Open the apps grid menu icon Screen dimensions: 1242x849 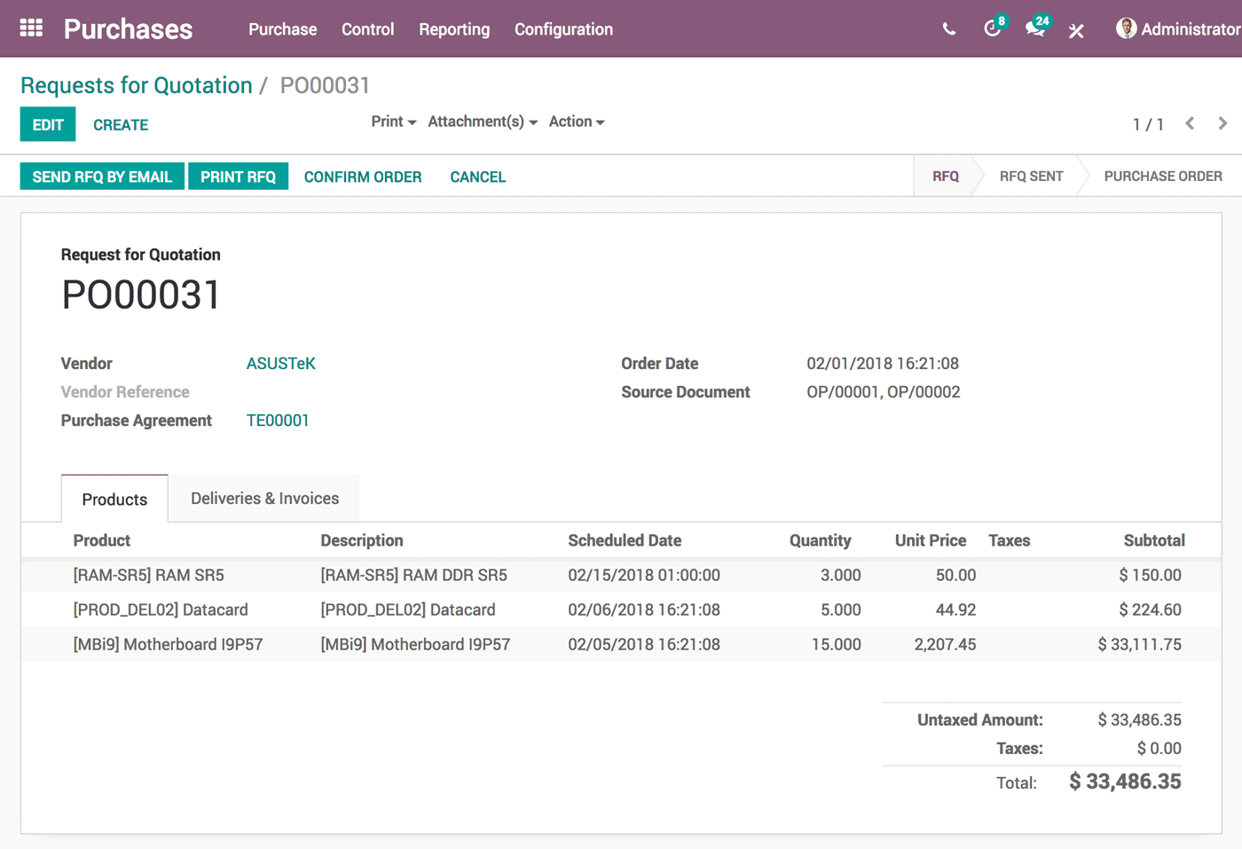tap(31, 28)
